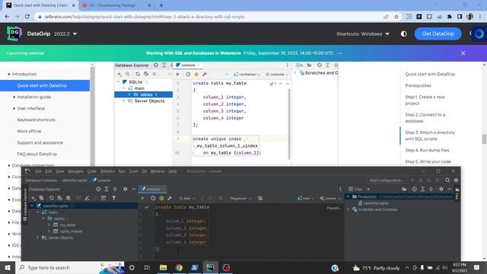Click vertical three-dots menu beside DataGrip console tab
487x274 pixels.
pyautogui.click(x=340, y=189)
